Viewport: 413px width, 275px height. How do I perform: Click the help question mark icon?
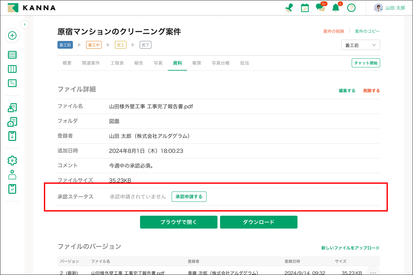click(351, 8)
